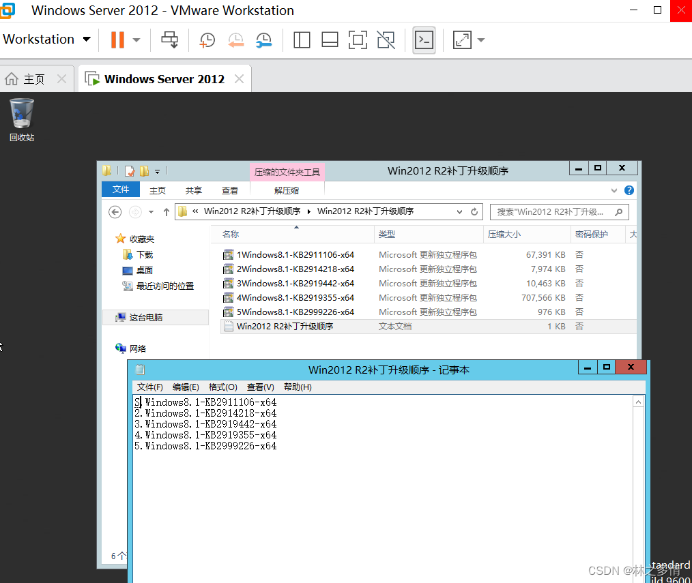Close the Windows Server 2012 tab

(240, 79)
